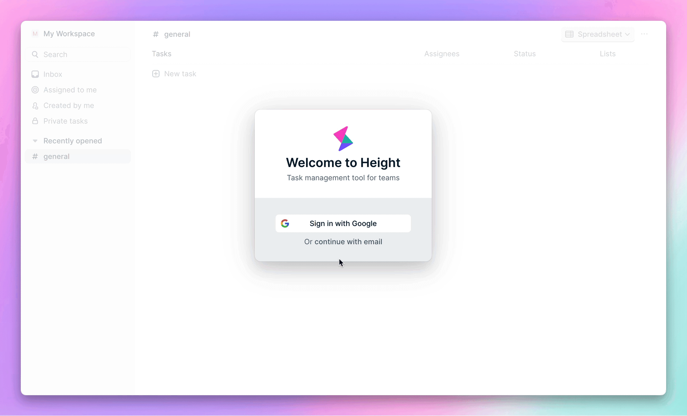The height and width of the screenshot is (416, 687).
Task: Open the more options menu
Action: 644,34
